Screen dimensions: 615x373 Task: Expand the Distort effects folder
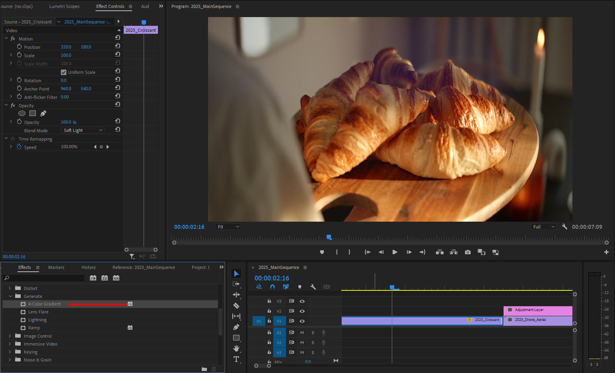coord(10,288)
